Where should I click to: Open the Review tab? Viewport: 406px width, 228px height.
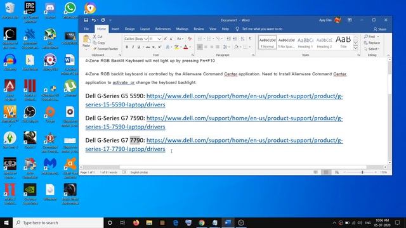[x=199, y=29]
